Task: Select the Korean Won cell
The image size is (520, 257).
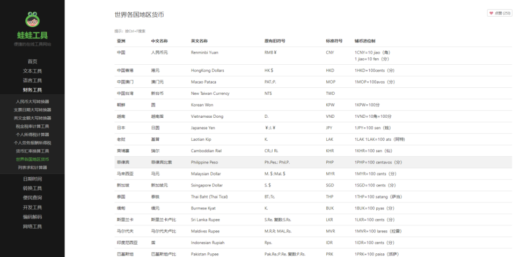Action: pos(202,105)
